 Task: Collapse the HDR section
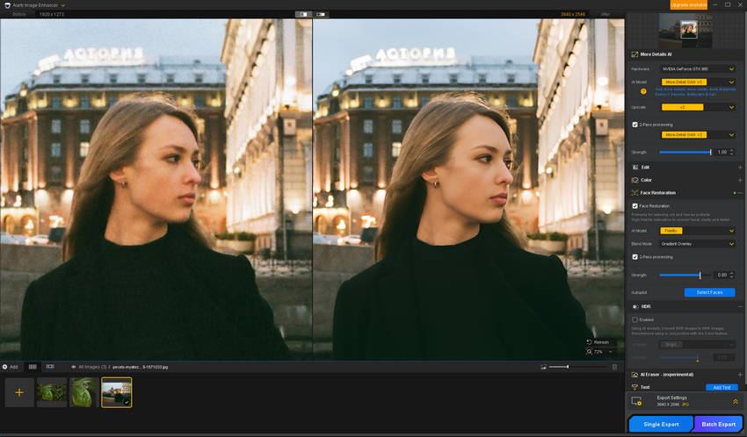tap(740, 307)
